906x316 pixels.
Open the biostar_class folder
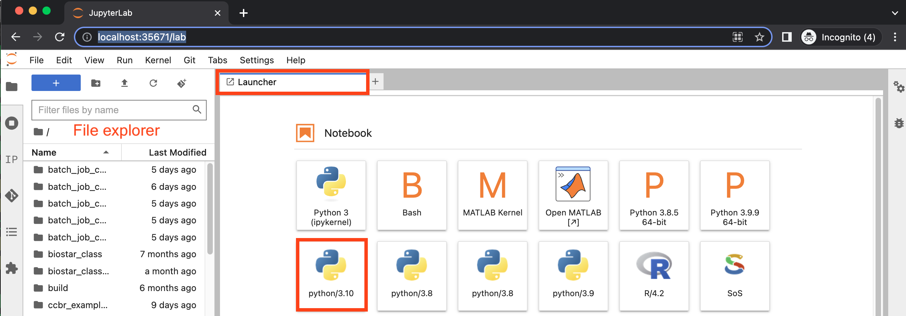[x=75, y=254]
